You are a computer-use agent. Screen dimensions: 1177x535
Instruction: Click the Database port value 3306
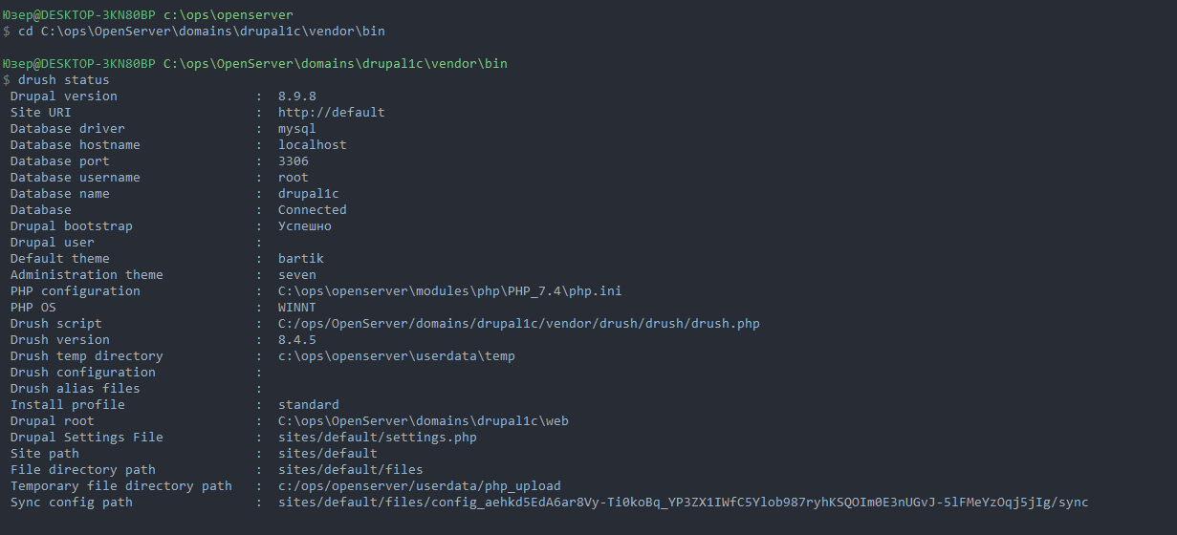[293, 161]
